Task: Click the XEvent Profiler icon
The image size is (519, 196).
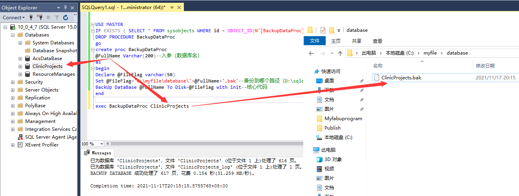Action: coord(20,145)
